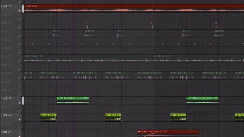Unmute Track 18 with its mute switch
This screenshot has width=244, height=137.
point(19,61)
